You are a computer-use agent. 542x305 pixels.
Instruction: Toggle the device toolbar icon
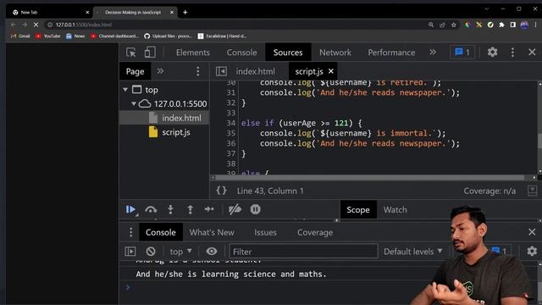point(150,53)
